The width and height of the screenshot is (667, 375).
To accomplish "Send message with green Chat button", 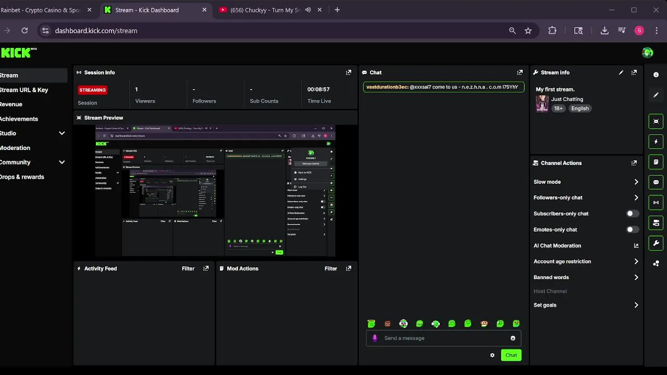I will coord(511,355).
